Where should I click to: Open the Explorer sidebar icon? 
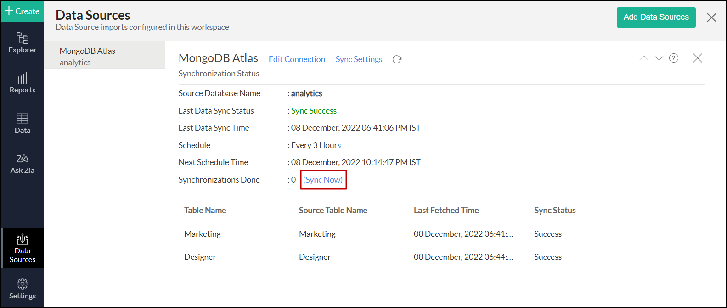pyautogui.click(x=22, y=42)
